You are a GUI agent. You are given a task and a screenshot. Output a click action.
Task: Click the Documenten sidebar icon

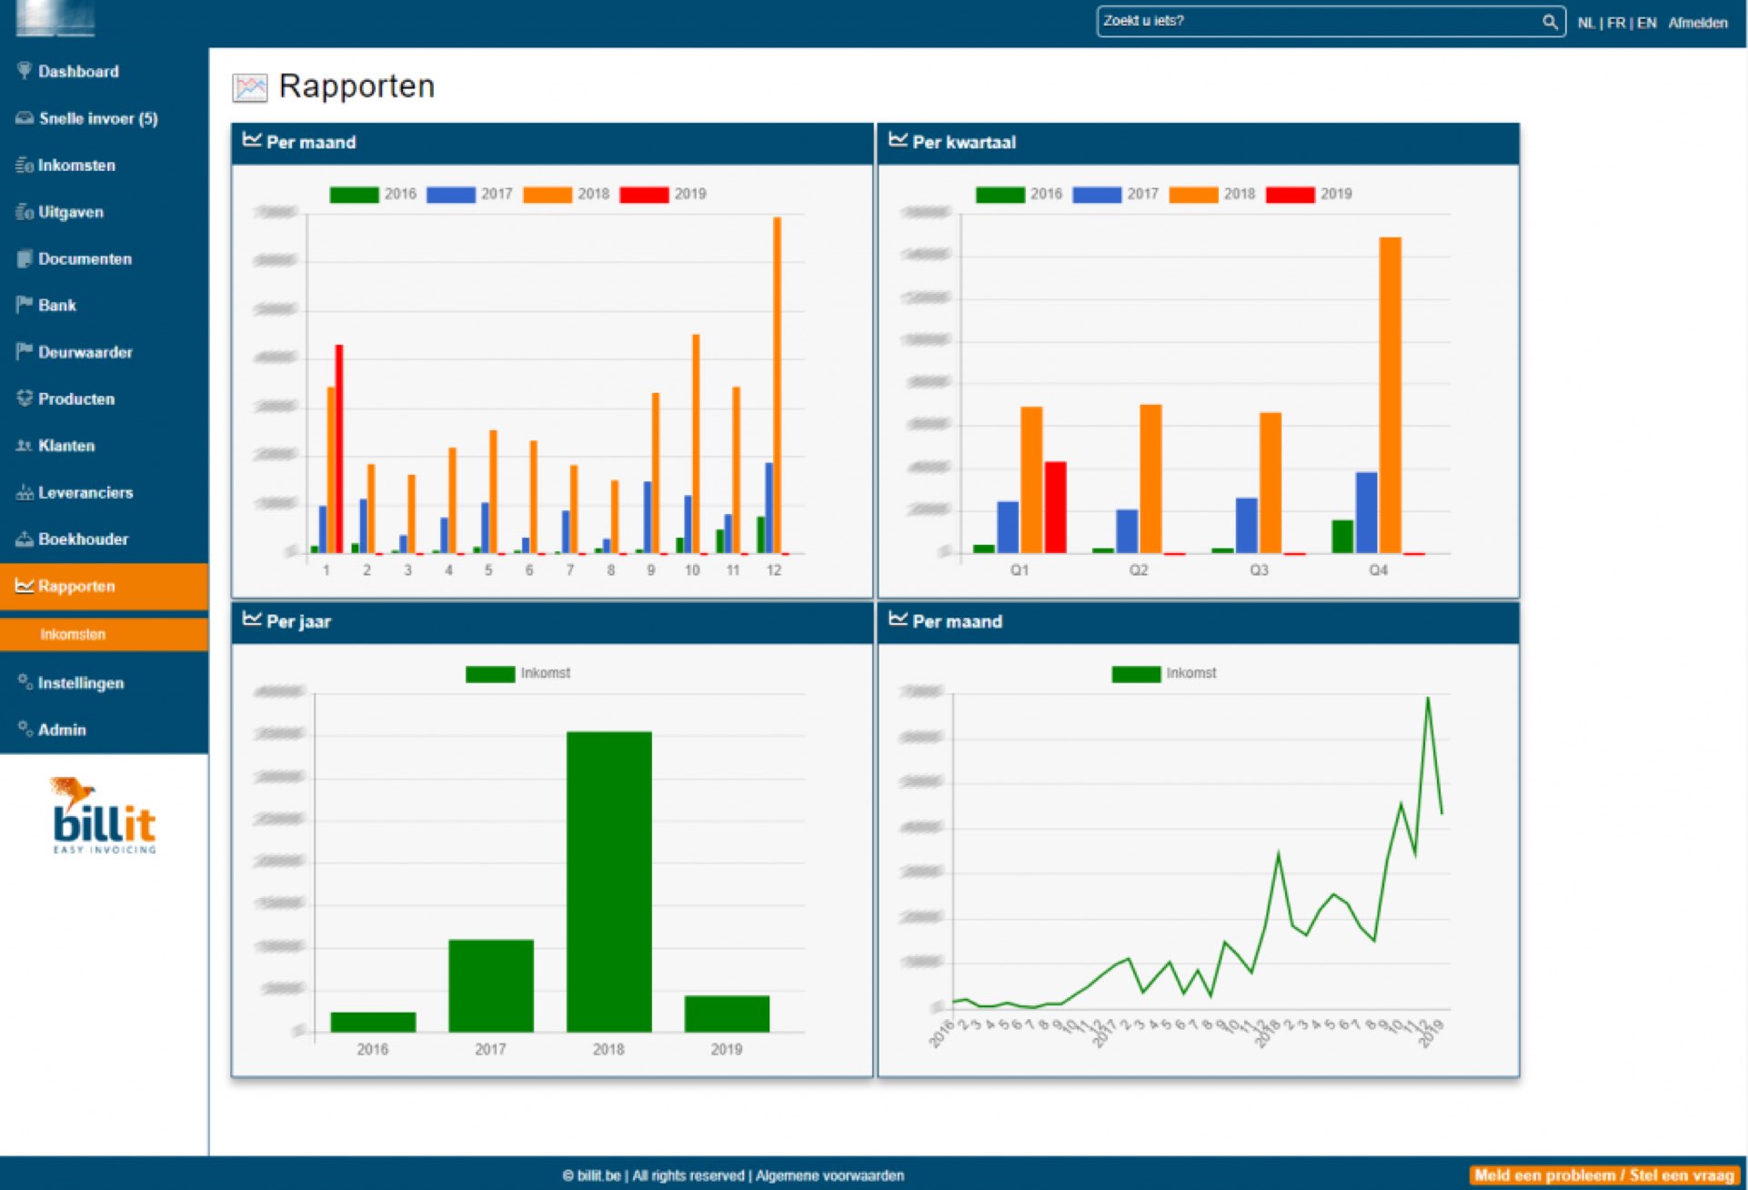(x=25, y=258)
